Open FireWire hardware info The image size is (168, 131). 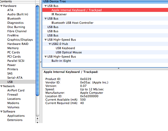13,35
